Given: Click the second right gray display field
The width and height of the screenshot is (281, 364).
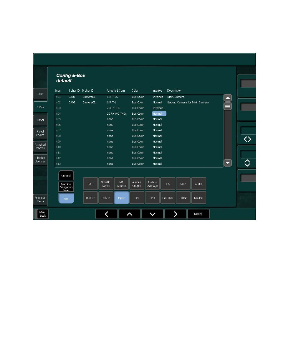Looking at the screenshot, I should 248,107.
